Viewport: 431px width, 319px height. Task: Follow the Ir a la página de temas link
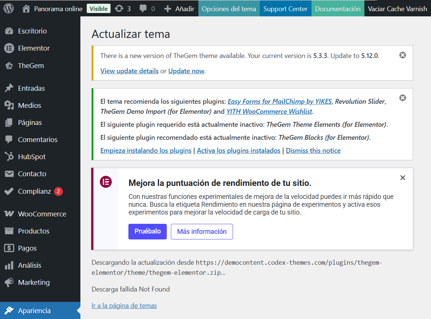(124, 306)
